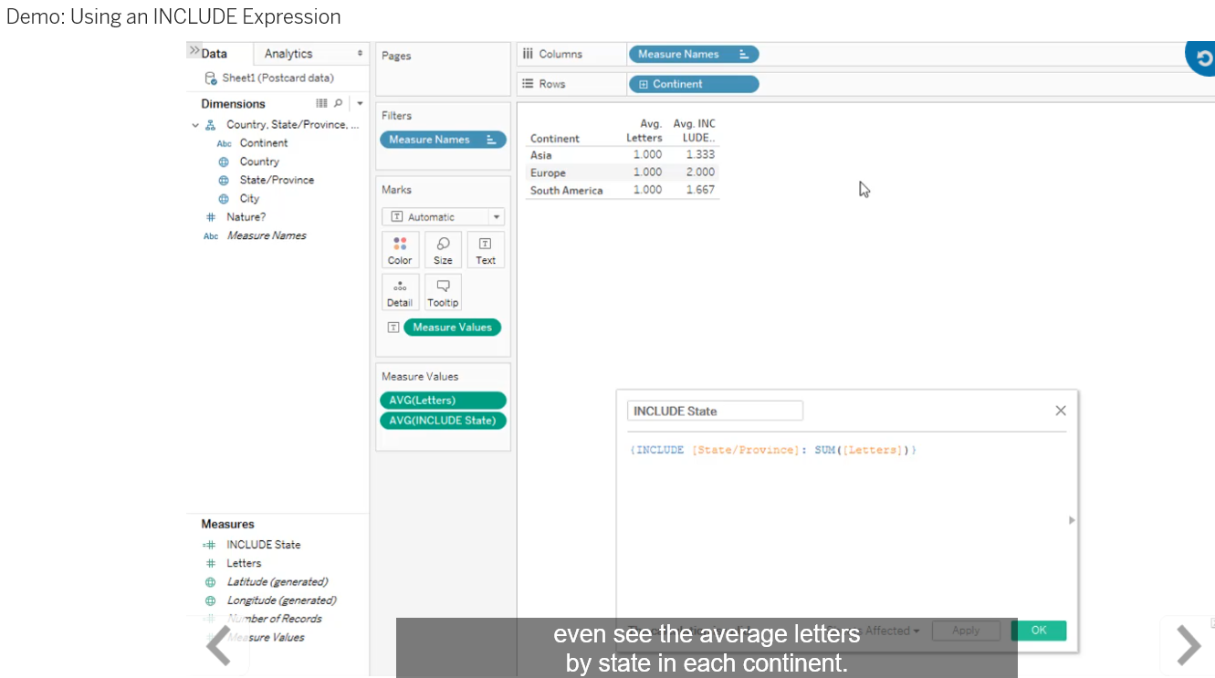This screenshot has height=678, width=1215.
Task: Select Latitude (generated) measure
Action: 277,581
